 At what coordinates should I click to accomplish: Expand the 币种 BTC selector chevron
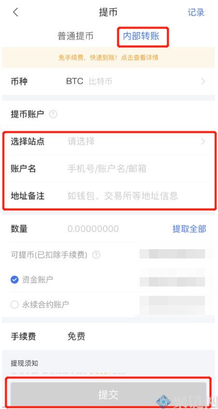coord(203,81)
